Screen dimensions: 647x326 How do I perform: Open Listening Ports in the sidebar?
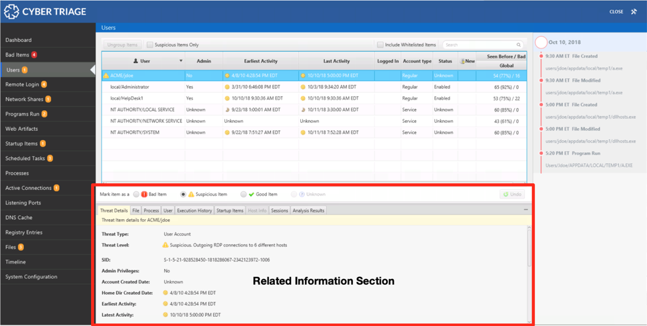48,203
